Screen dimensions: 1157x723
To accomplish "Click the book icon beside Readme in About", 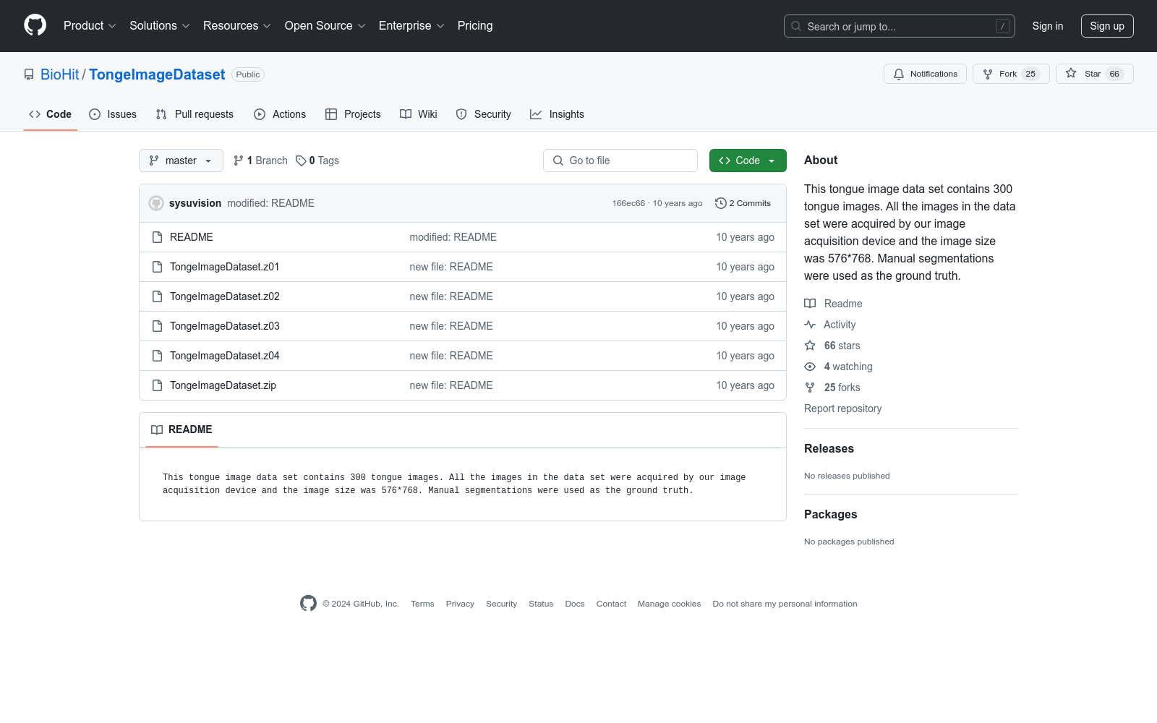I will click(810, 304).
